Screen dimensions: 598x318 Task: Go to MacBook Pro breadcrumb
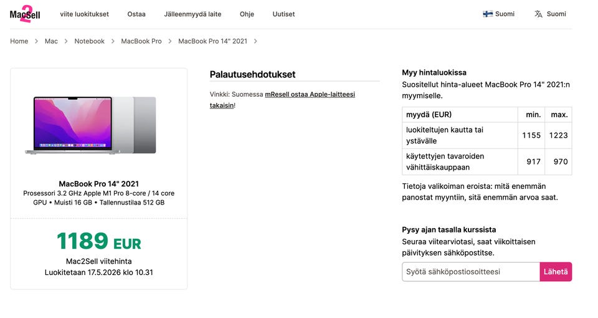pos(141,41)
